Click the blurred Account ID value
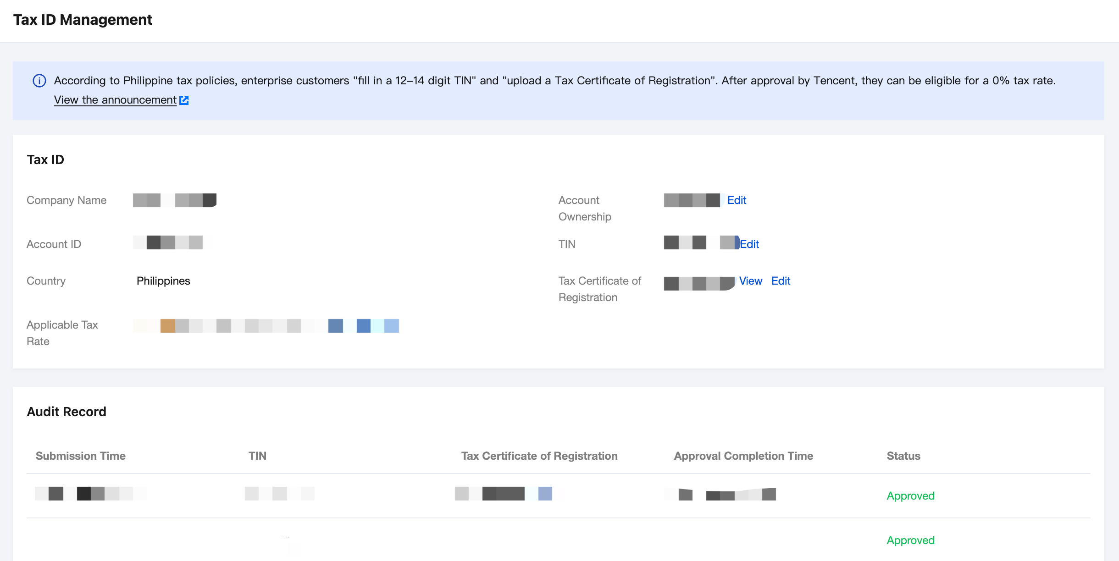 click(x=173, y=242)
